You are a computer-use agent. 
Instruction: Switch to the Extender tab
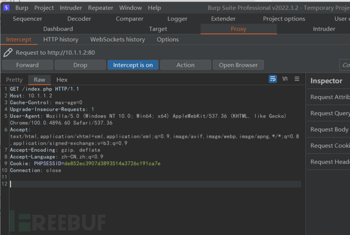point(223,19)
